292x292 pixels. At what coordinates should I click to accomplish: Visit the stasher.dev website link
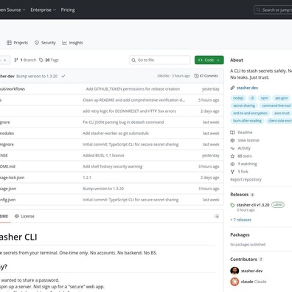point(247,88)
